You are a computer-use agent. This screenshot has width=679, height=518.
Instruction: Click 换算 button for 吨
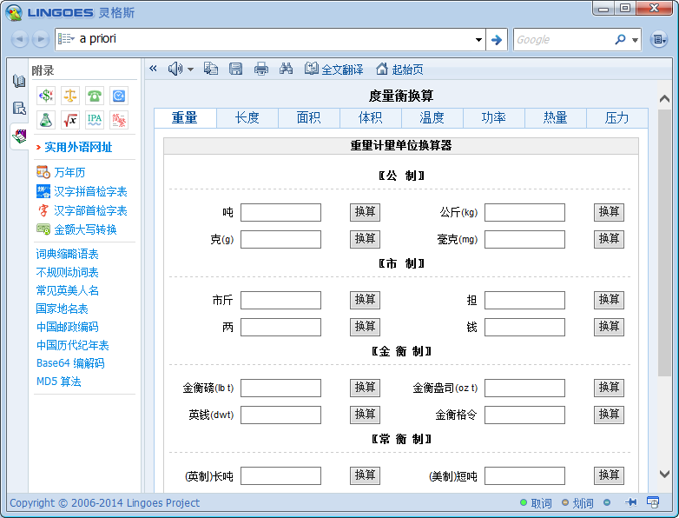coord(365,212)
